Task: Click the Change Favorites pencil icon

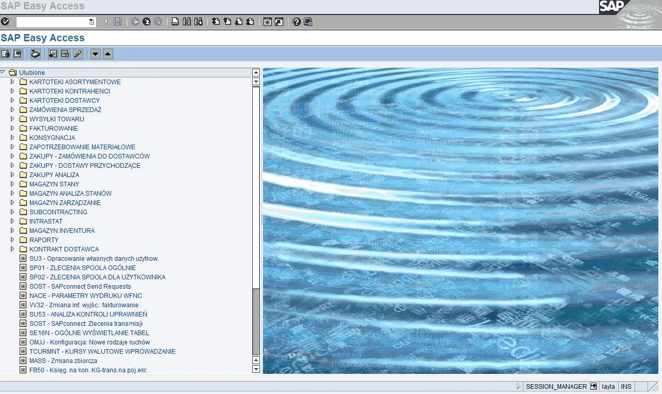Action: click(78, 54)
